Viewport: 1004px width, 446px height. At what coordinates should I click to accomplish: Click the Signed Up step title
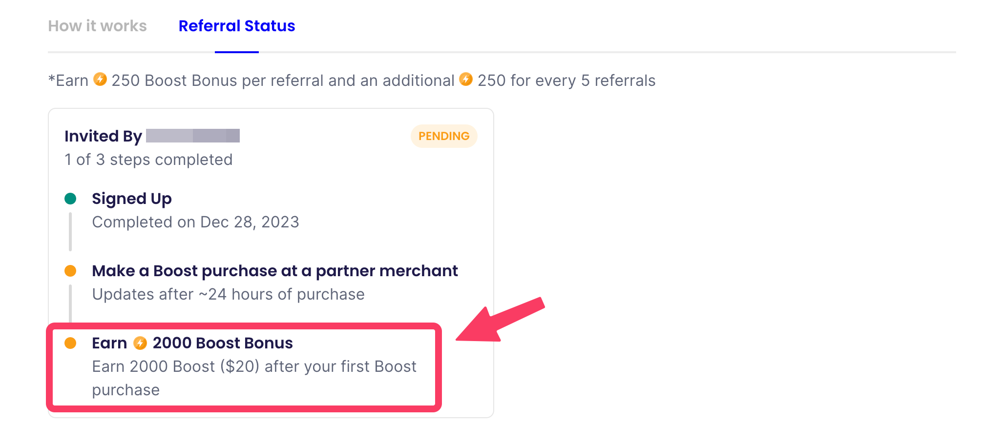(x=132, y=199)
